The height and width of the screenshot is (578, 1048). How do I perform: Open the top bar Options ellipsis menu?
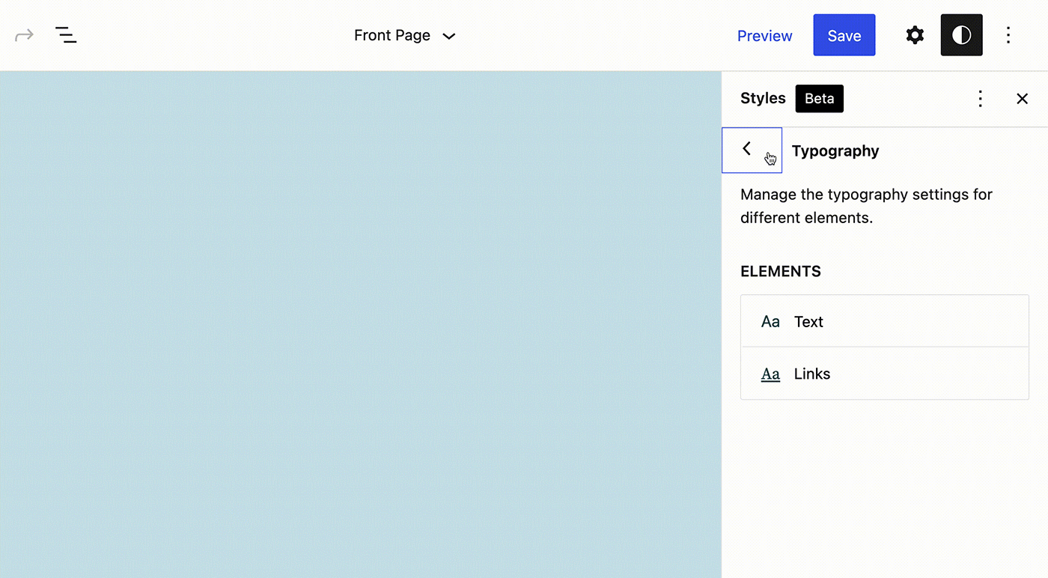[1008, 35]
